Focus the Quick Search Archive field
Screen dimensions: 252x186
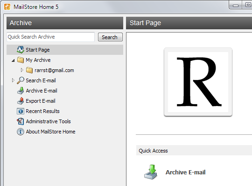[50, 37]
